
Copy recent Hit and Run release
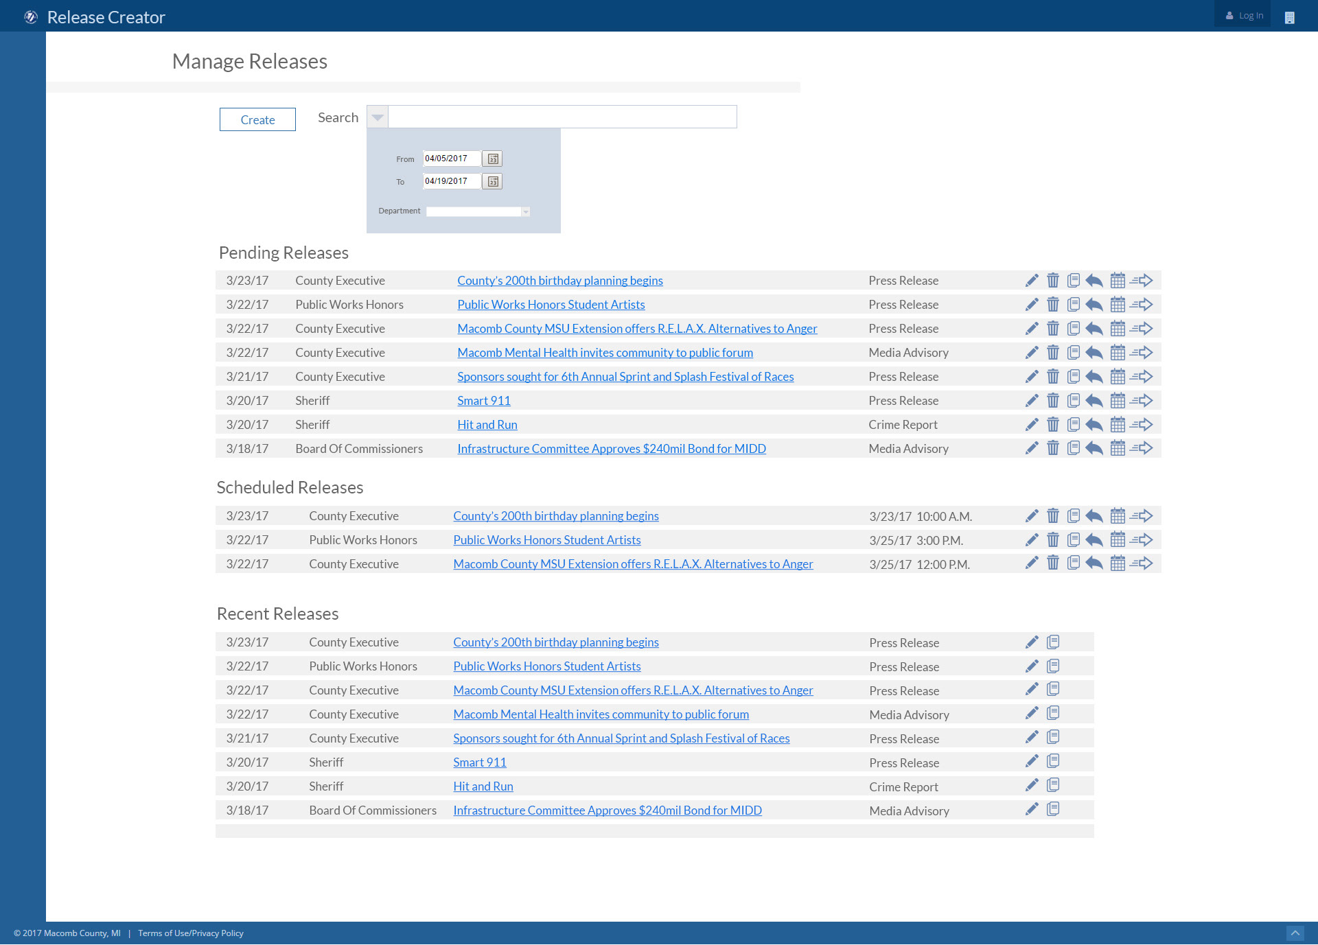(1053, 785)
